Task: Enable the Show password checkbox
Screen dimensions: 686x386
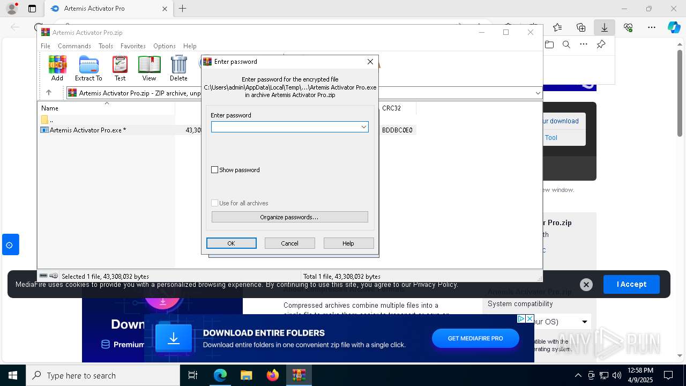Action: click(214, 170)
